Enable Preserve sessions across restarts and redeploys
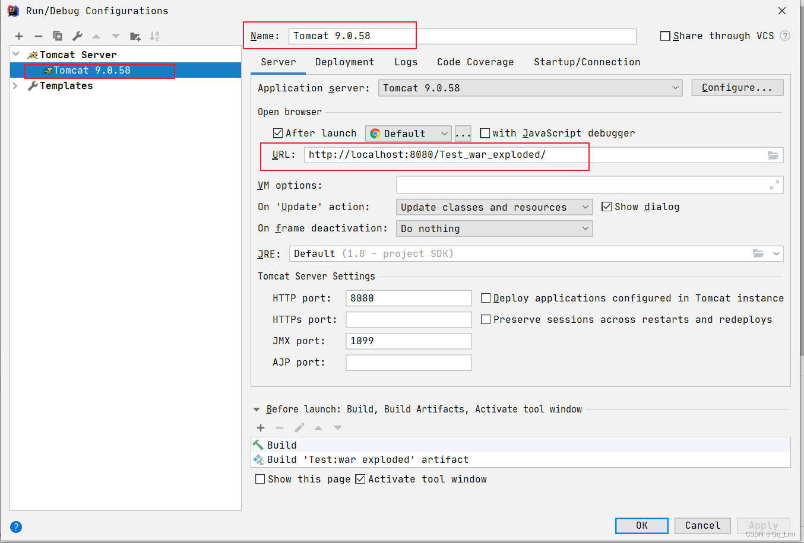The width and height of the screenshot is (804, 543). (x=486, y=319)
